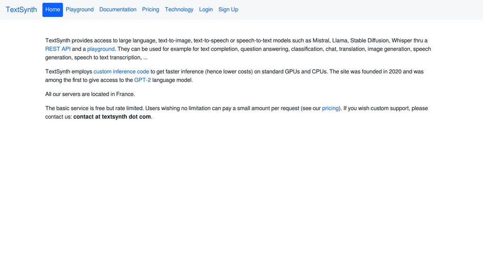The width and height of the screenshot is (483, 271).
Task: Click the GPT-2 hyperlink
Action: tap(142, 80)
